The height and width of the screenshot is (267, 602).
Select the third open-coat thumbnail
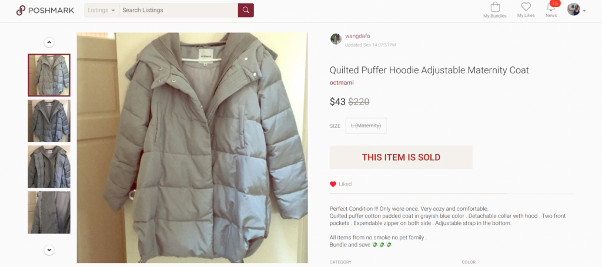[49, 167]
